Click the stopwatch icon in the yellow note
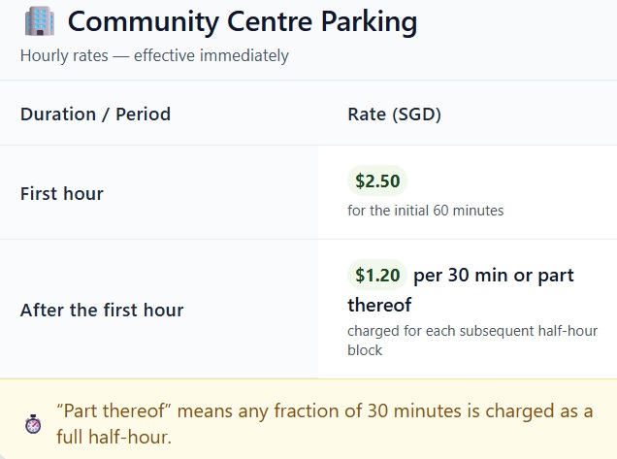Screen dimensions: 617x459 (33, 424)
